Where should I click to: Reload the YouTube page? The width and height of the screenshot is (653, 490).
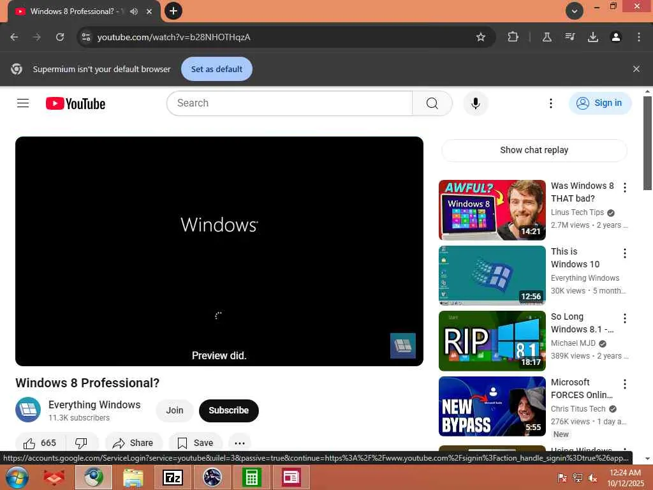[x=60, y=37]
